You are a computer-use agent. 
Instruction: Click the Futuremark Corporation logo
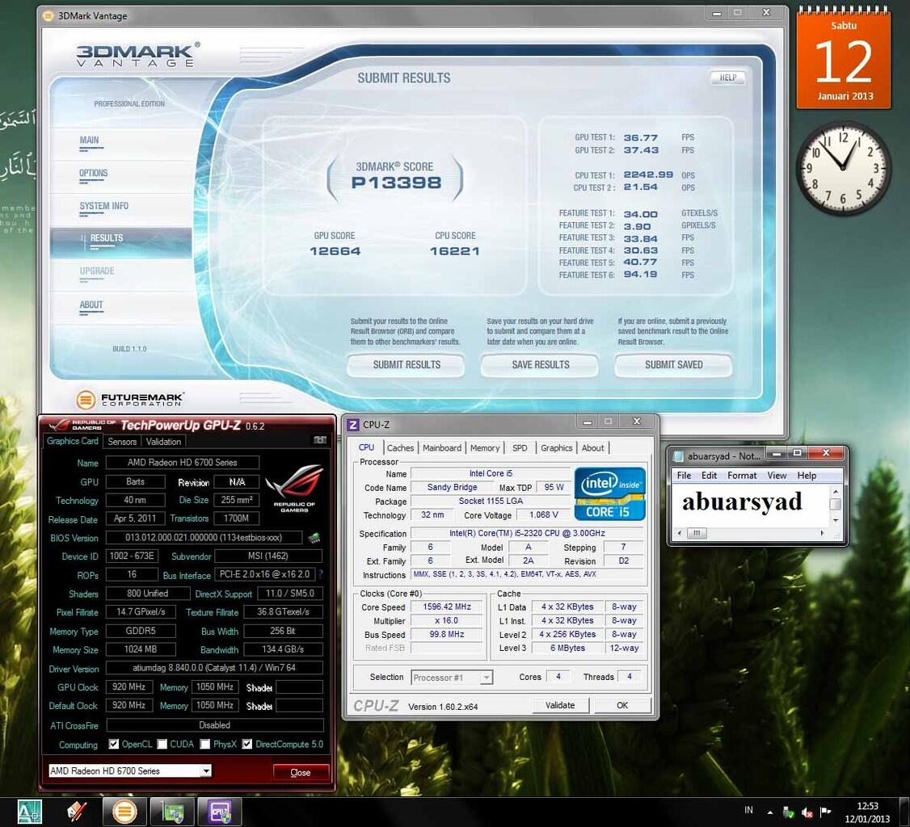pos(130,399)
